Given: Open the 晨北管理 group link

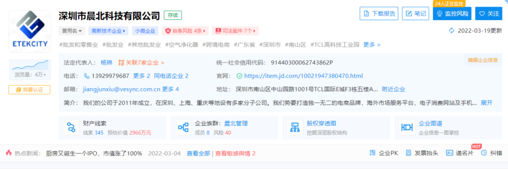Looking at the screenshot, I should [x=236, y=123].
